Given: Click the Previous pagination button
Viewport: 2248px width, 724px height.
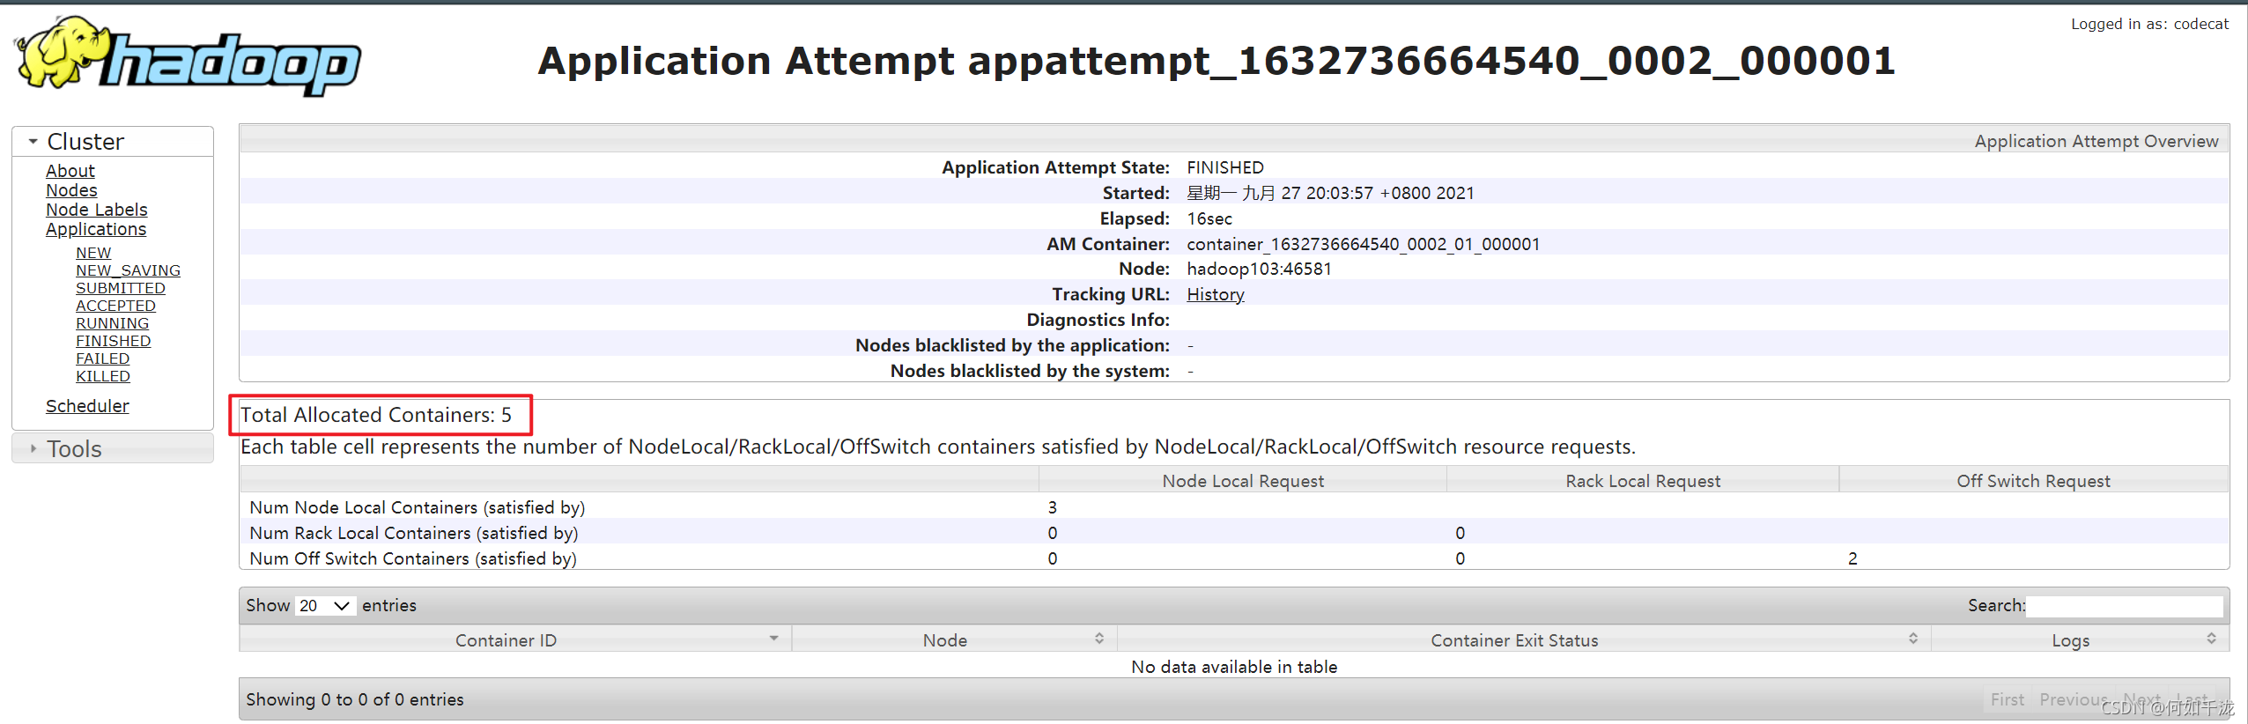Looking at the screenshot, I should [x=2074, y=699].
